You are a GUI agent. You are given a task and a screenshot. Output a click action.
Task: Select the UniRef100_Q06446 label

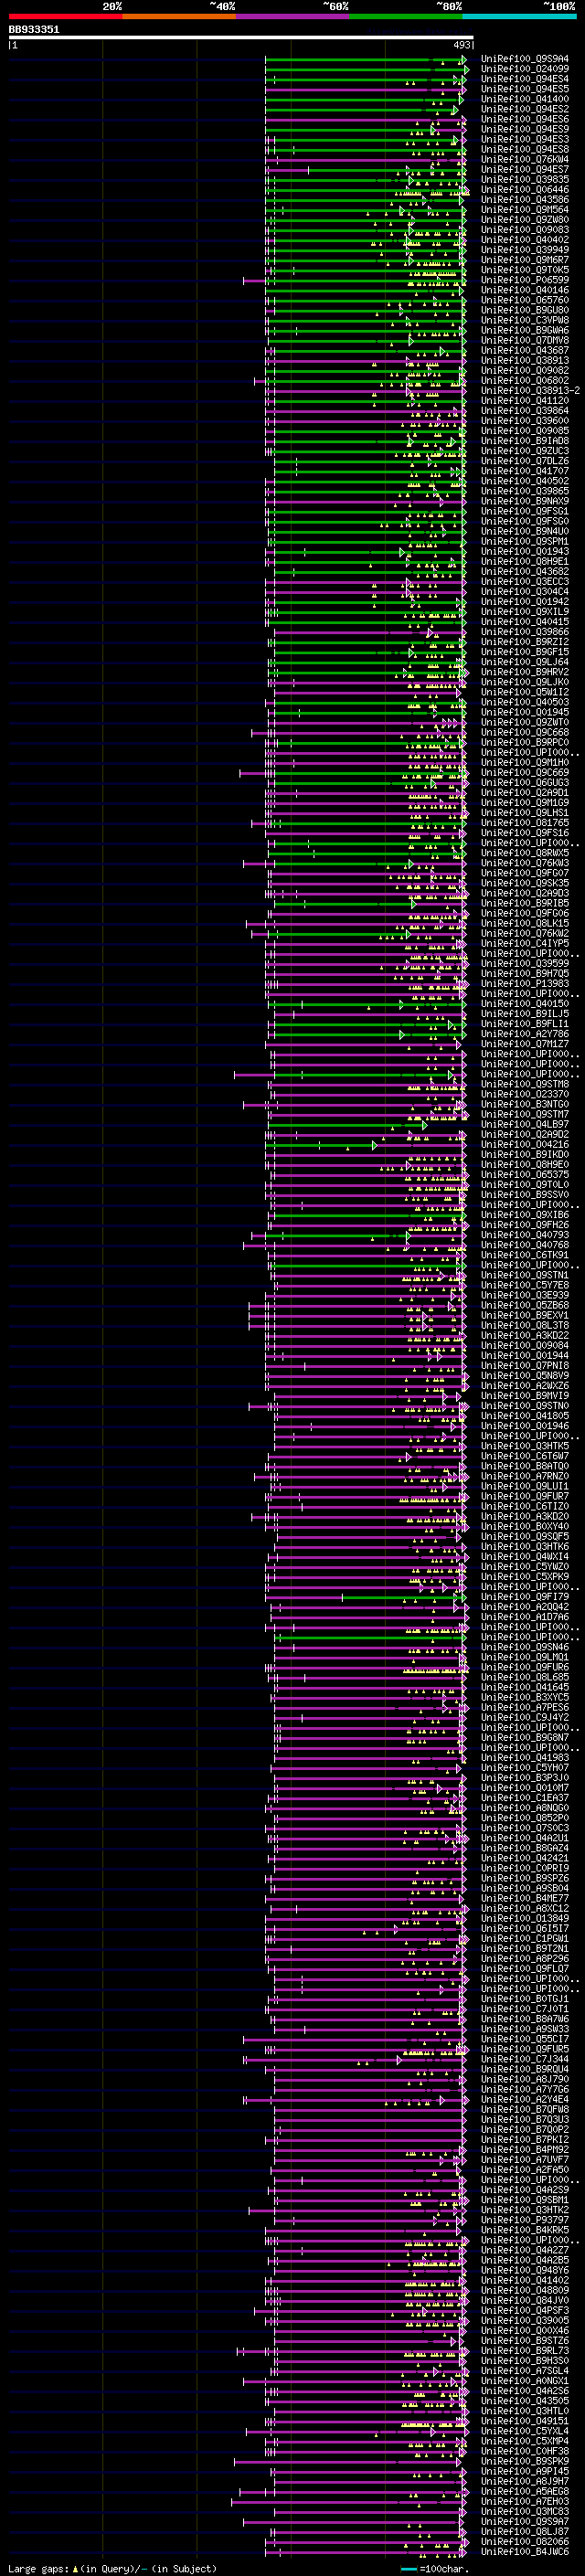point(525,189)
